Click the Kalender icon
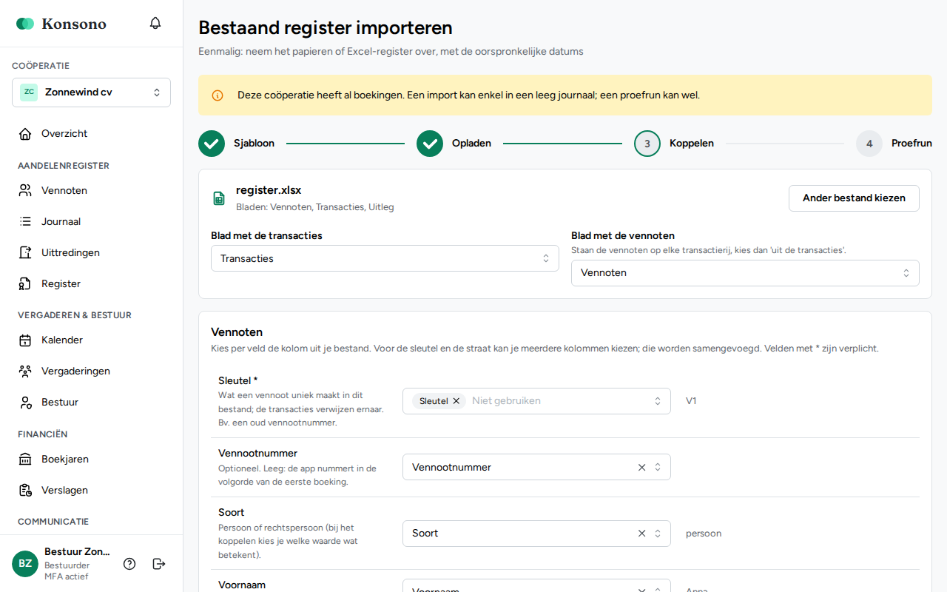The image size is (947, 592). [x=25, y=340]
